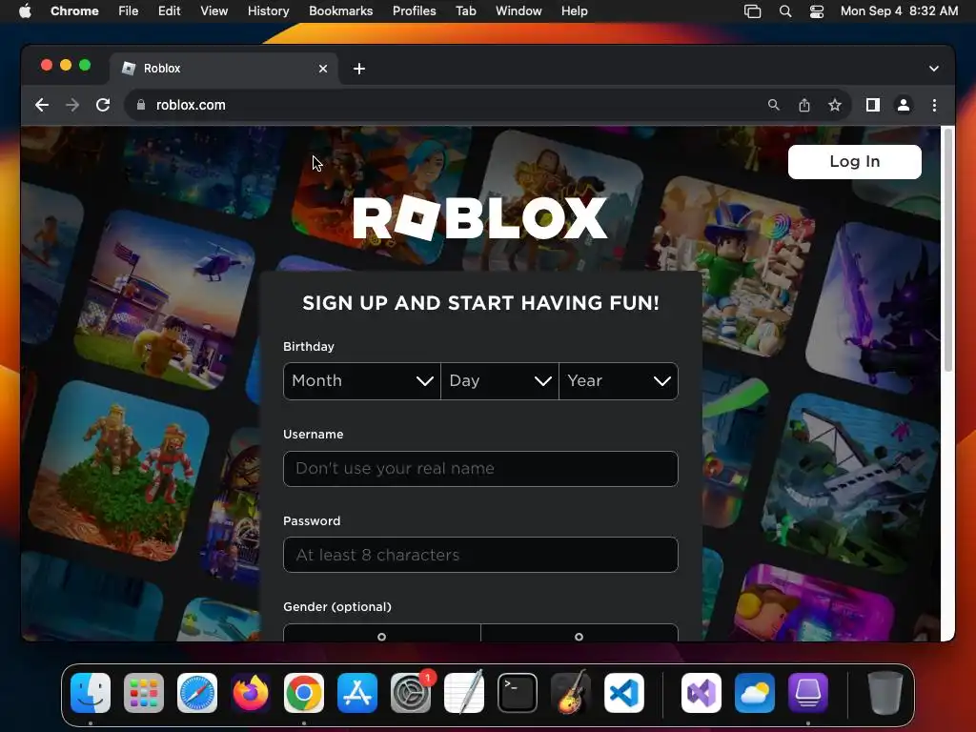
Task: Select the right gender option button
Action: (579, 633)
